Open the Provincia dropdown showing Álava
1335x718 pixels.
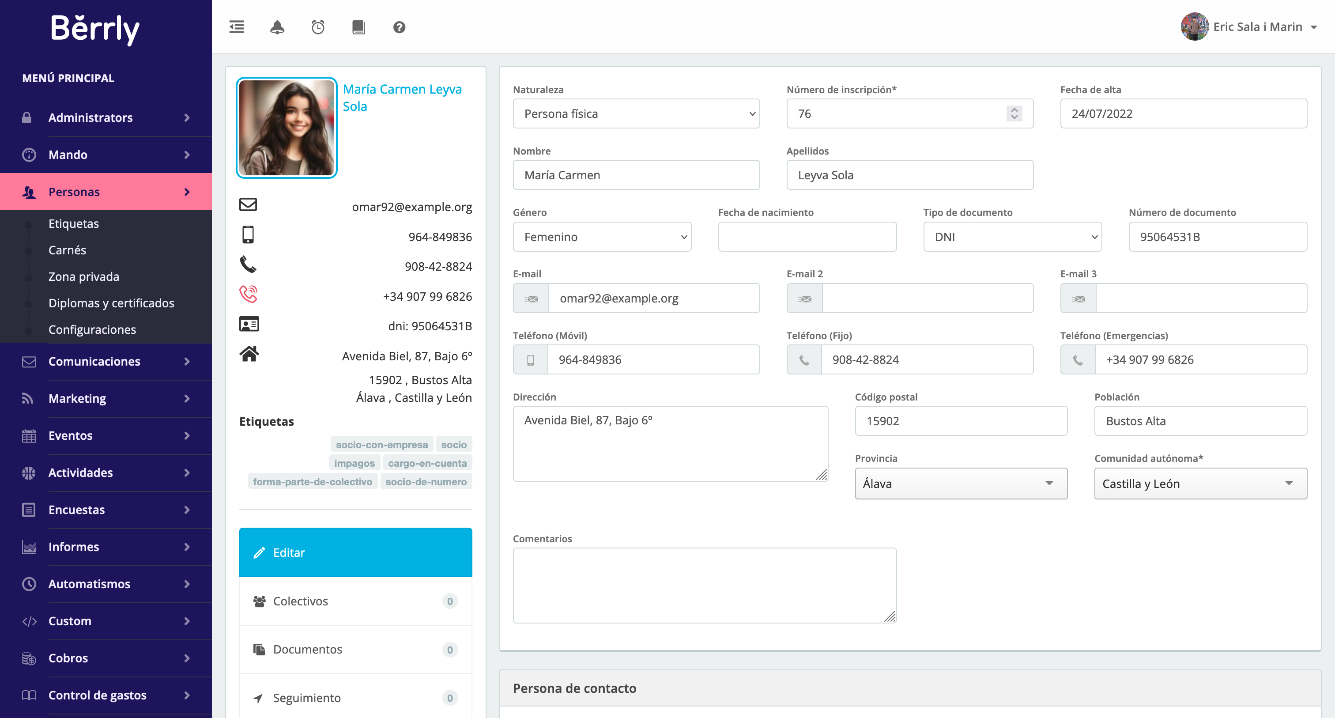point(960,483)
